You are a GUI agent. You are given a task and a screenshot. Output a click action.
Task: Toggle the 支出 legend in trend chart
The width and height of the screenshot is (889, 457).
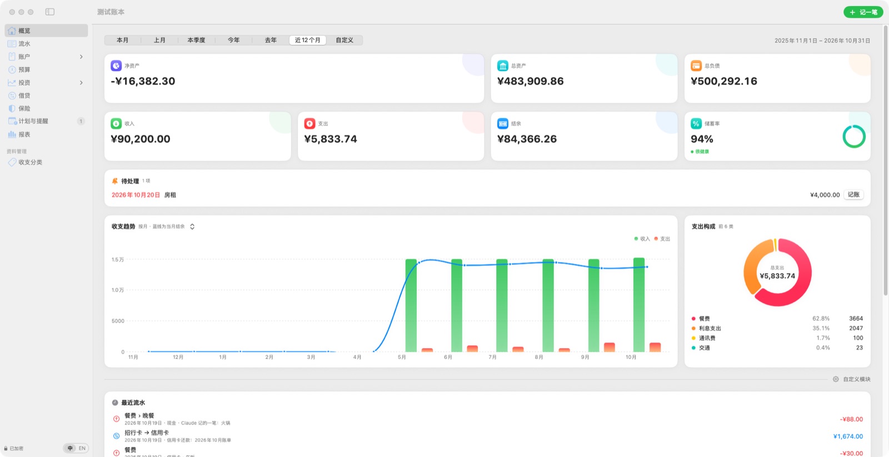click(x=662, y=239)
